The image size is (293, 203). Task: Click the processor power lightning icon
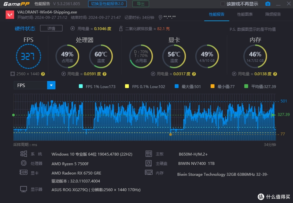63,74
